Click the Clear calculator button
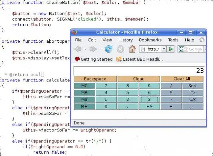The width and height of the screenshot is (213, 156). click(x=138, y=79)
